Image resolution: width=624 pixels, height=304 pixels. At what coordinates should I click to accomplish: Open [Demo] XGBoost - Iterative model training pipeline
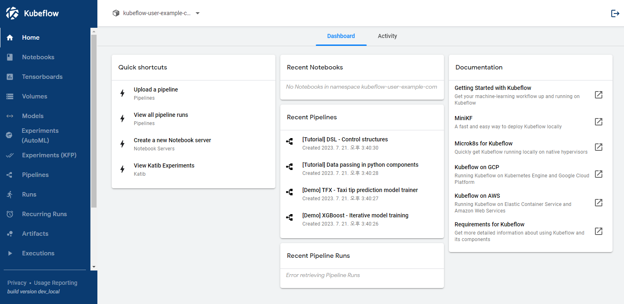362,219
